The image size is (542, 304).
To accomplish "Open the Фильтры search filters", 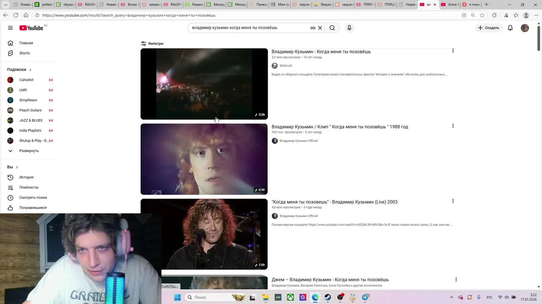I will click(x=152, y=43).
